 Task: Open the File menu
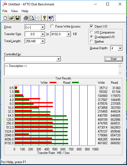(x=5, y=11)
